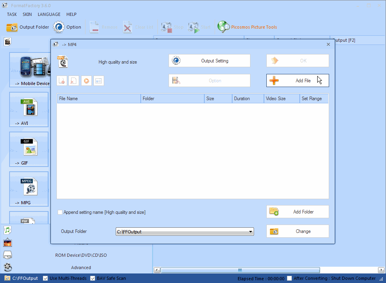This screenshot has width=386, height=283.
Task: Click the orange play preview icon
Action: 86,80
